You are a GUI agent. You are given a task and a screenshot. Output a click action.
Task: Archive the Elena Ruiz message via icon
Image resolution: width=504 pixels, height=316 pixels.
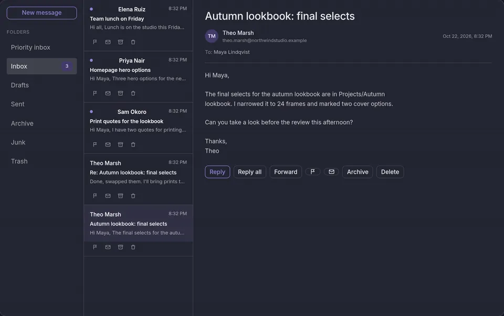tap(121, 42)
